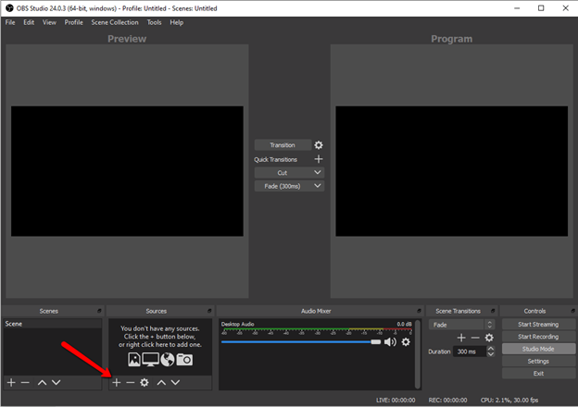Image resolution: width=578 pixels, height=407 pixels.
Task: Click the Desktop Audio level meter
Action: point(317,329)
